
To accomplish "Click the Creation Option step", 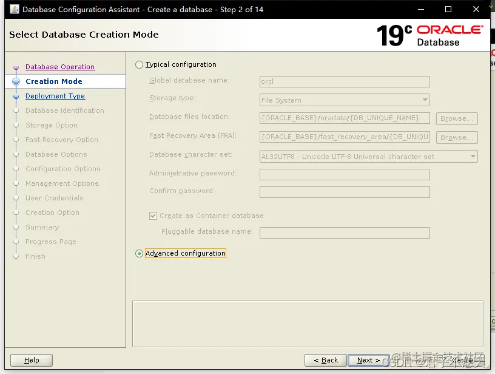I will click(x=52, y=212).
